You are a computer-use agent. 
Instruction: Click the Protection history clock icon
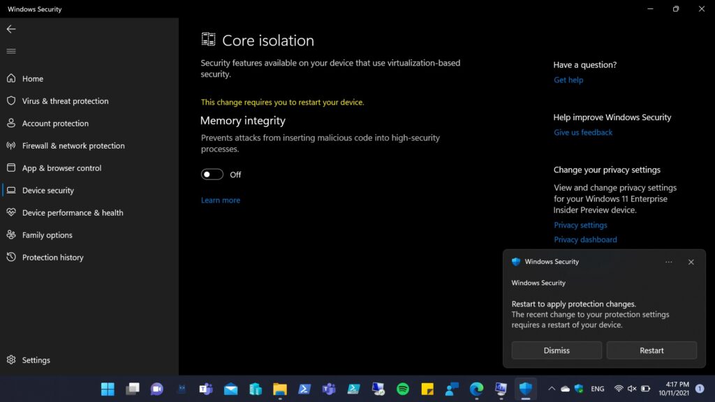click(10, 258)
